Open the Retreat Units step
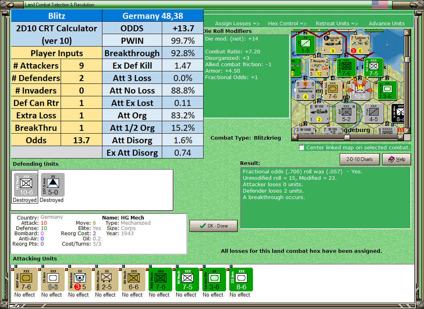This screenshot has height=309, width=424. click(x=336, y=24)
